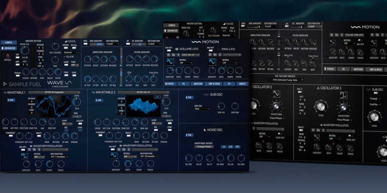Open Sub Osc Sine dropdown
387x193 pixels.
(x=202, y=109)
